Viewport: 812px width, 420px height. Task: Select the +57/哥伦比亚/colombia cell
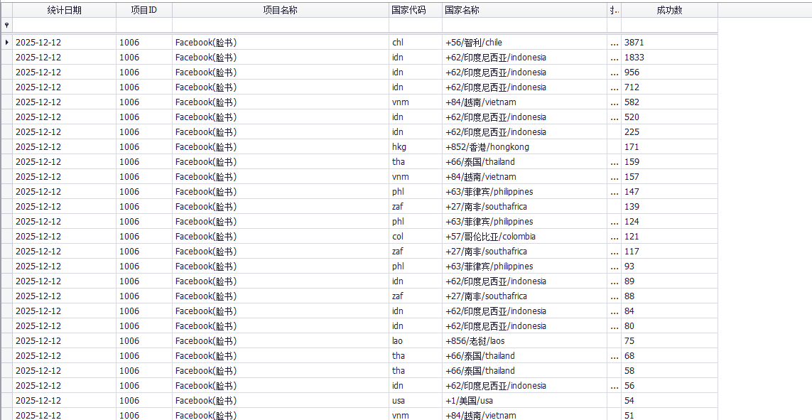(524, 236)
